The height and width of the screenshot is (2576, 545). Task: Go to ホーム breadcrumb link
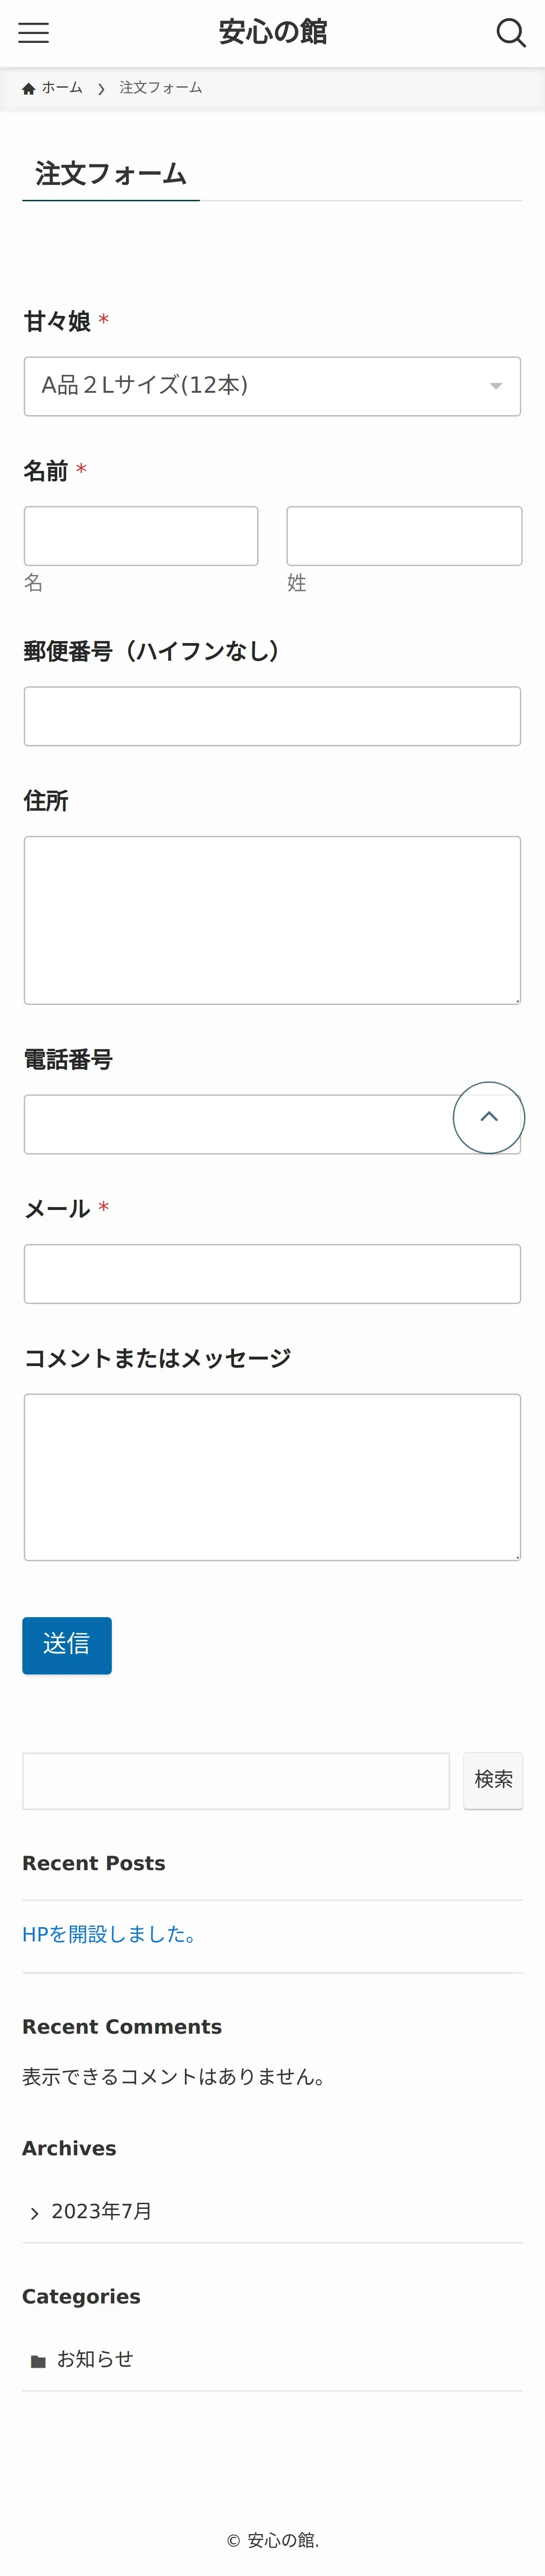coord(62,88)
